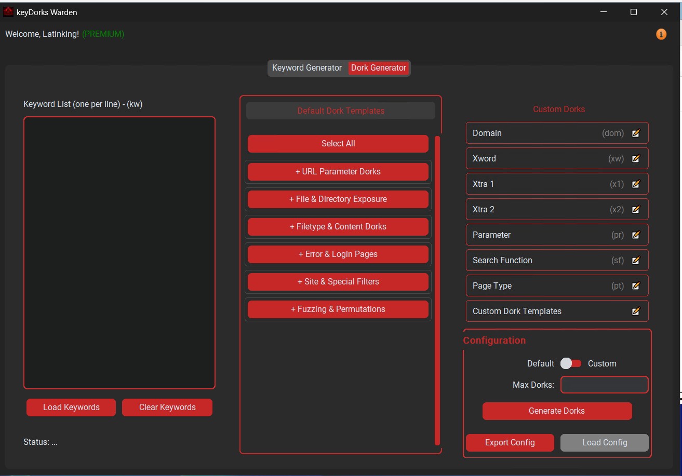Switch to the Keyword Generator tab

pyautogui.click(x=307, y=68)
